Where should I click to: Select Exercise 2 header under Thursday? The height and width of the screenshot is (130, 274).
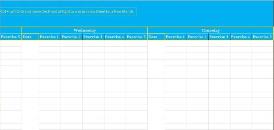point(197,37)
